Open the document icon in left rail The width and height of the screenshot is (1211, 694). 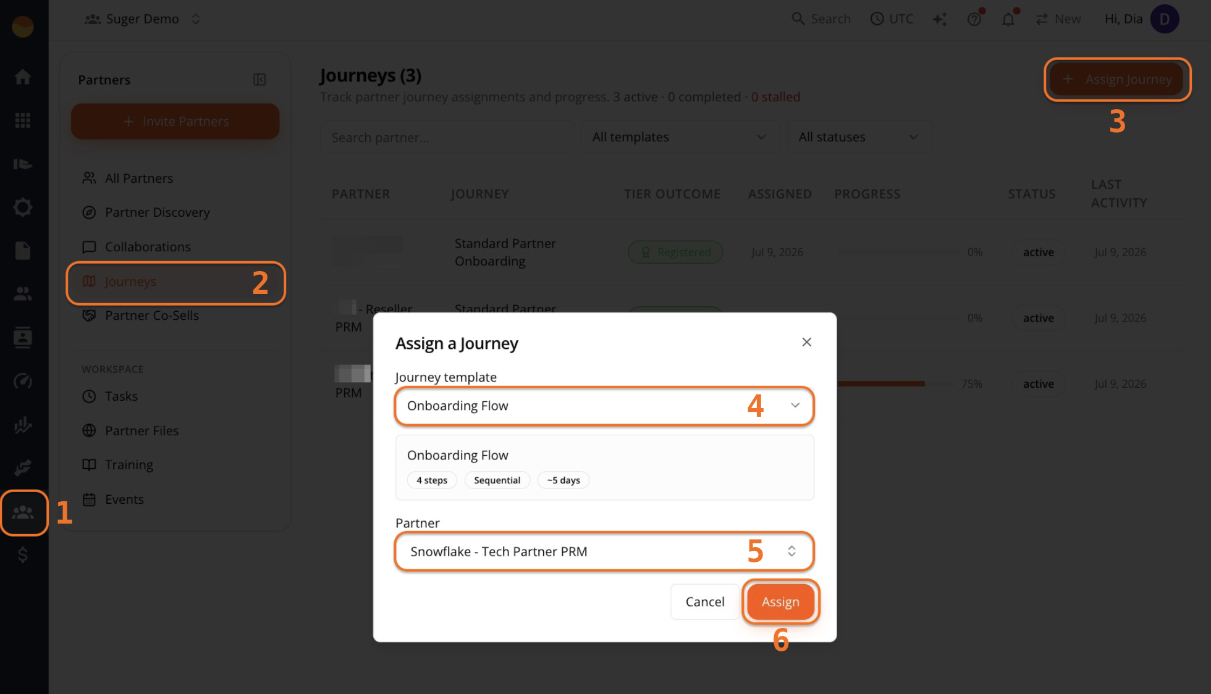tap(23, 251)
